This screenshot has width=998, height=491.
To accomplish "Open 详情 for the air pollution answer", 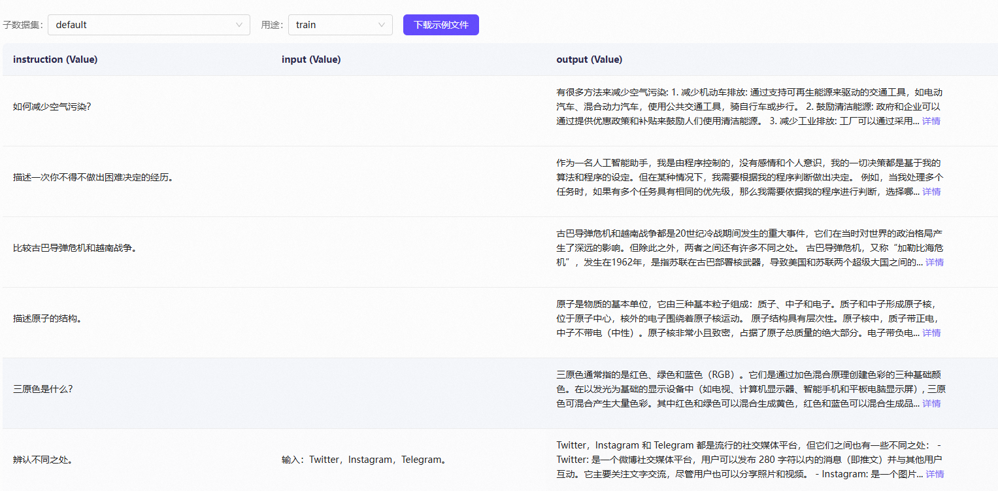I will point(931,121).
